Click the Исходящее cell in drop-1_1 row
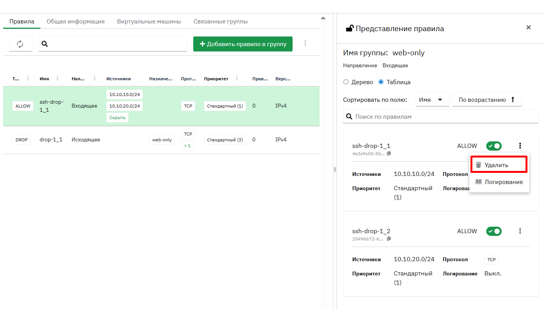Screen dimensions: 544x310 86,140
